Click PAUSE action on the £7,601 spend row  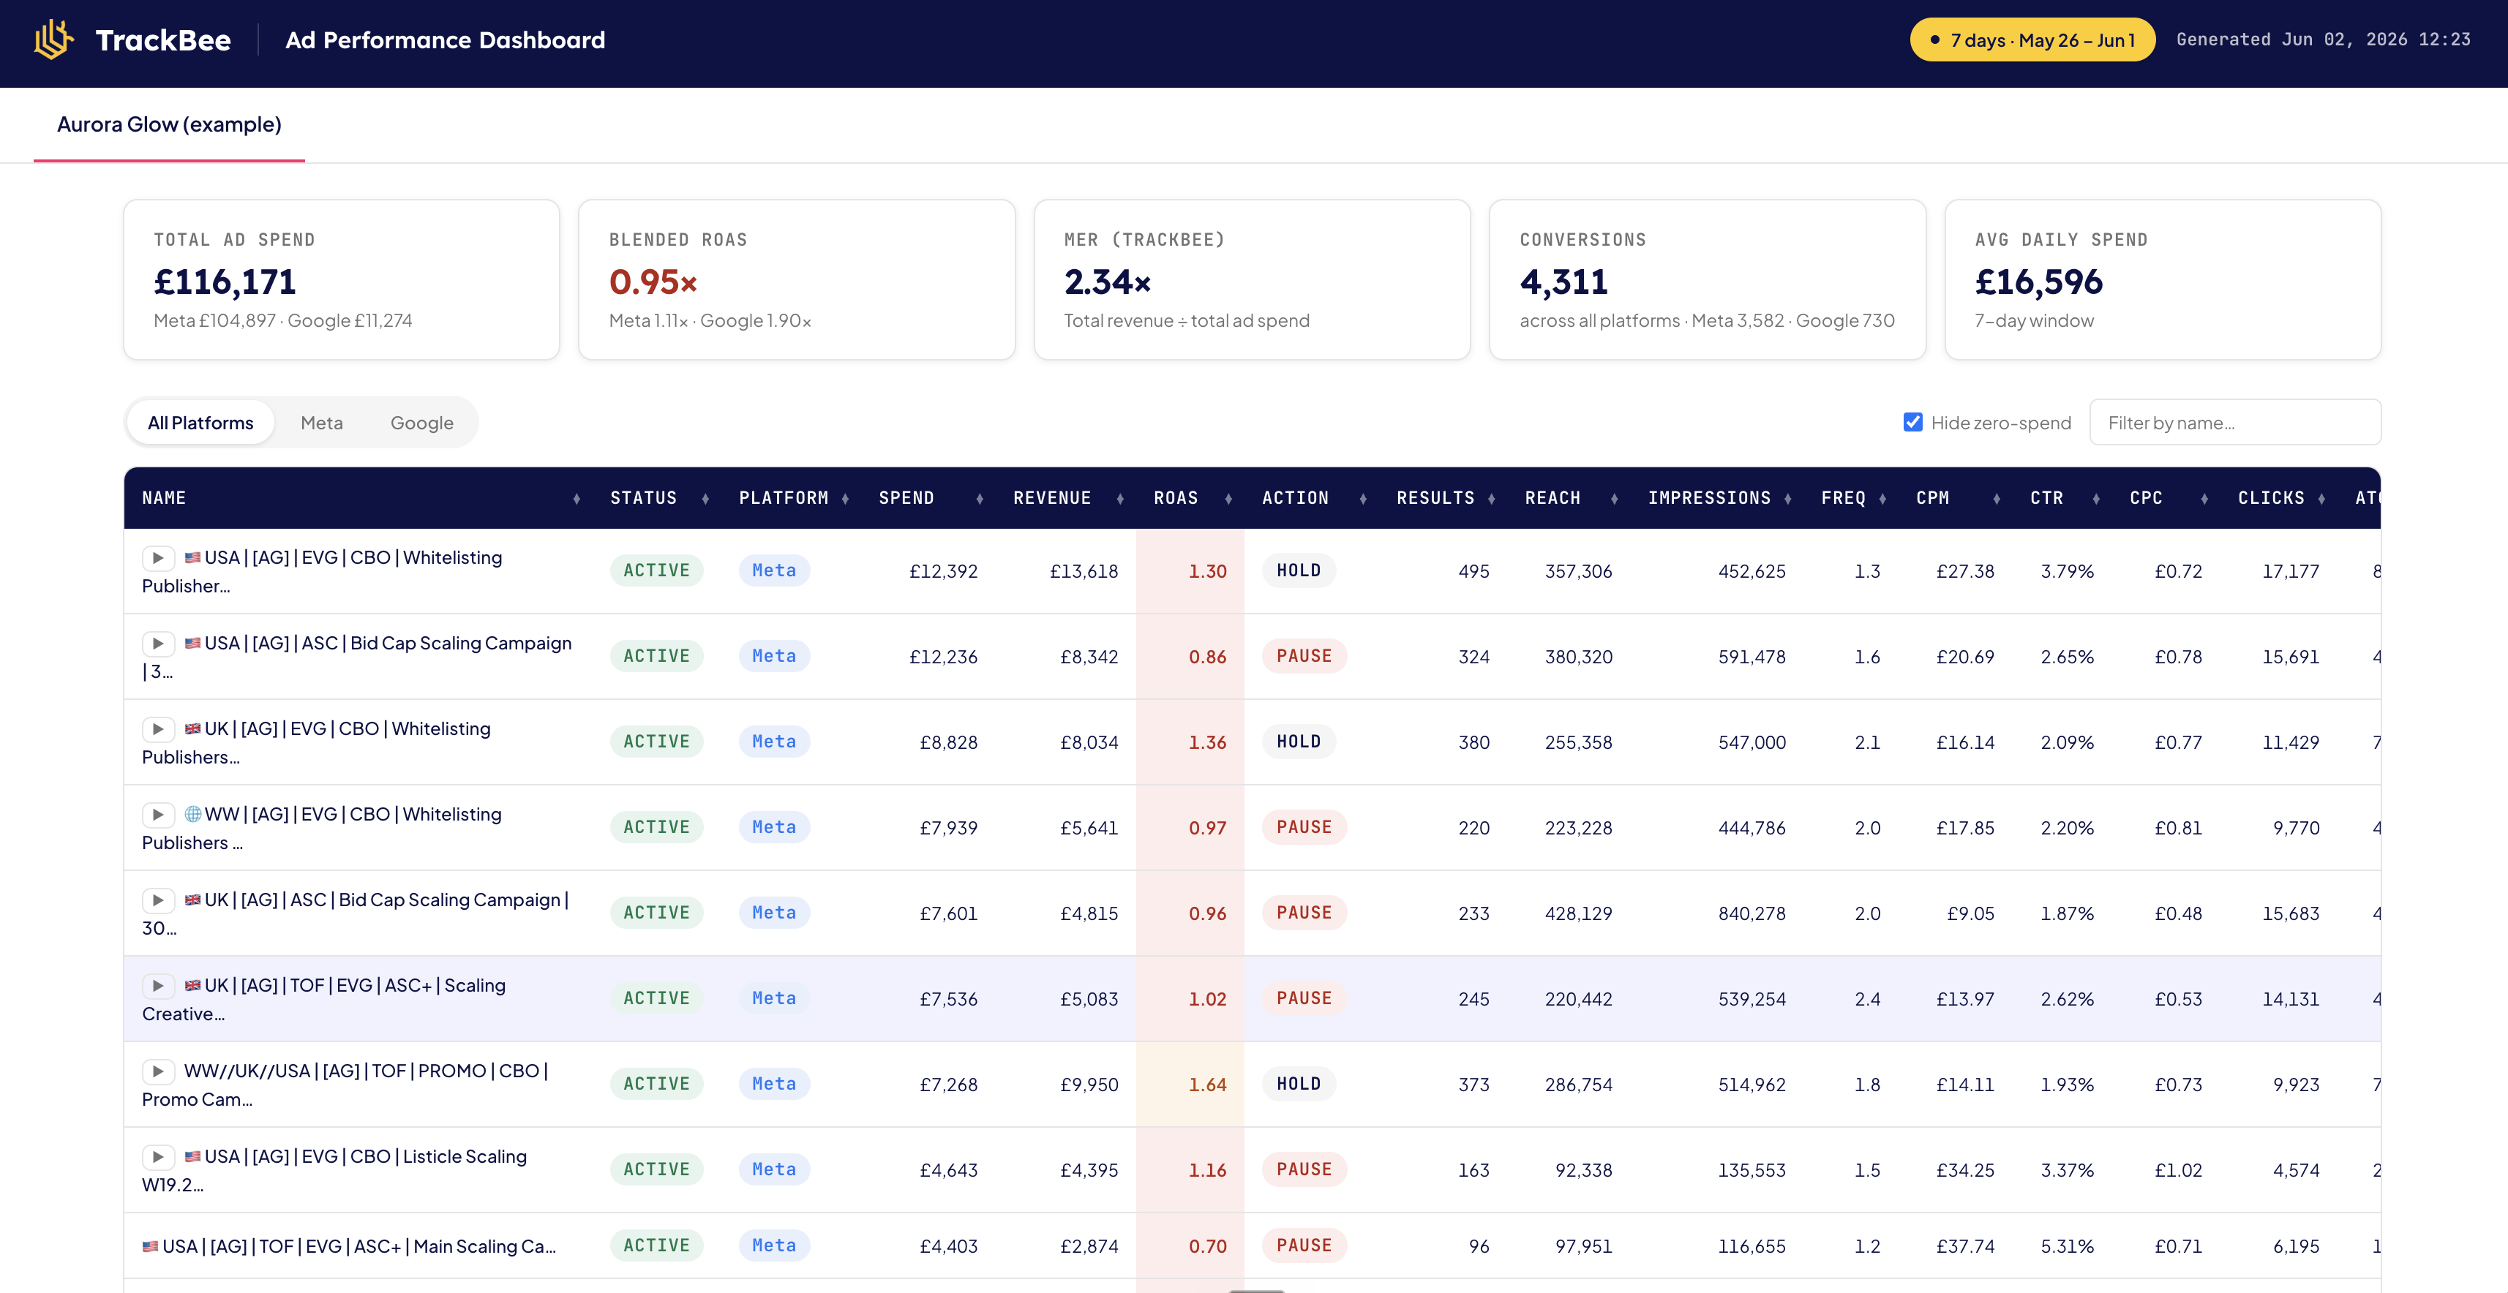(x=1304, y=913)
